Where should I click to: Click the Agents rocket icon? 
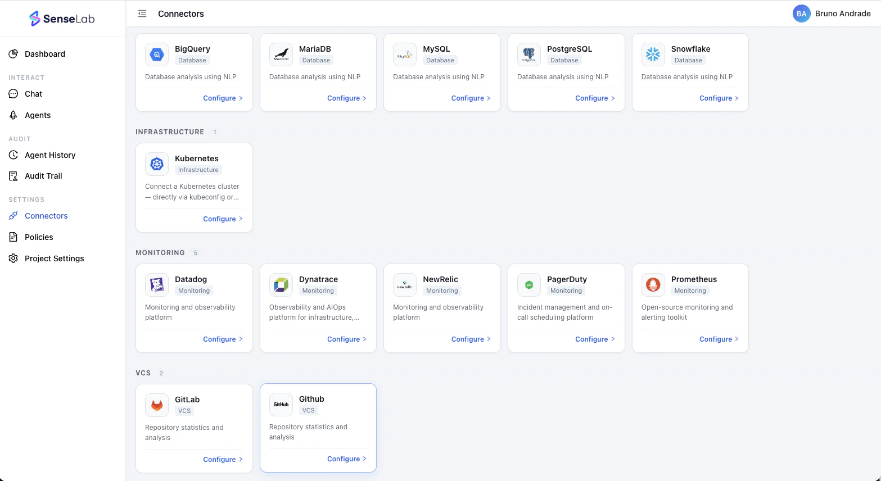click(13, 115)
